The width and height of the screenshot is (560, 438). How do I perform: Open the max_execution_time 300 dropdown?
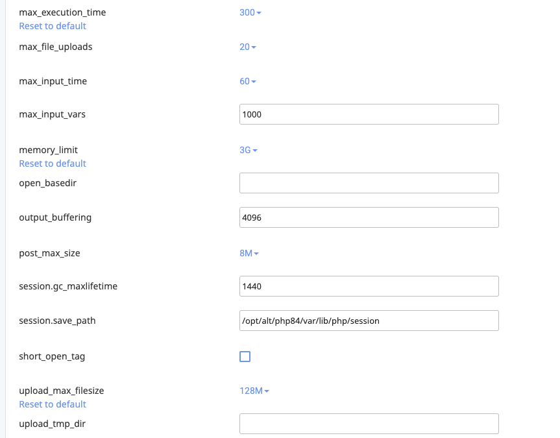(x=250, y=12)
